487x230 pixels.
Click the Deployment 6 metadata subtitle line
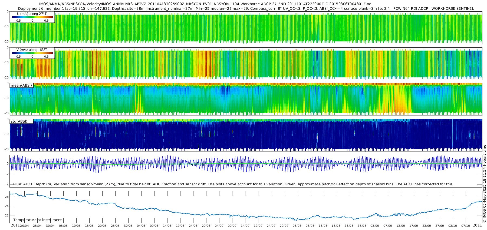pyautogui.click(x=246, y=9)
